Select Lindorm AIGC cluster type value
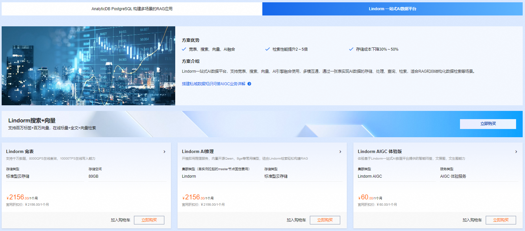This screenshot has height=231, width=525. [370, 176]
